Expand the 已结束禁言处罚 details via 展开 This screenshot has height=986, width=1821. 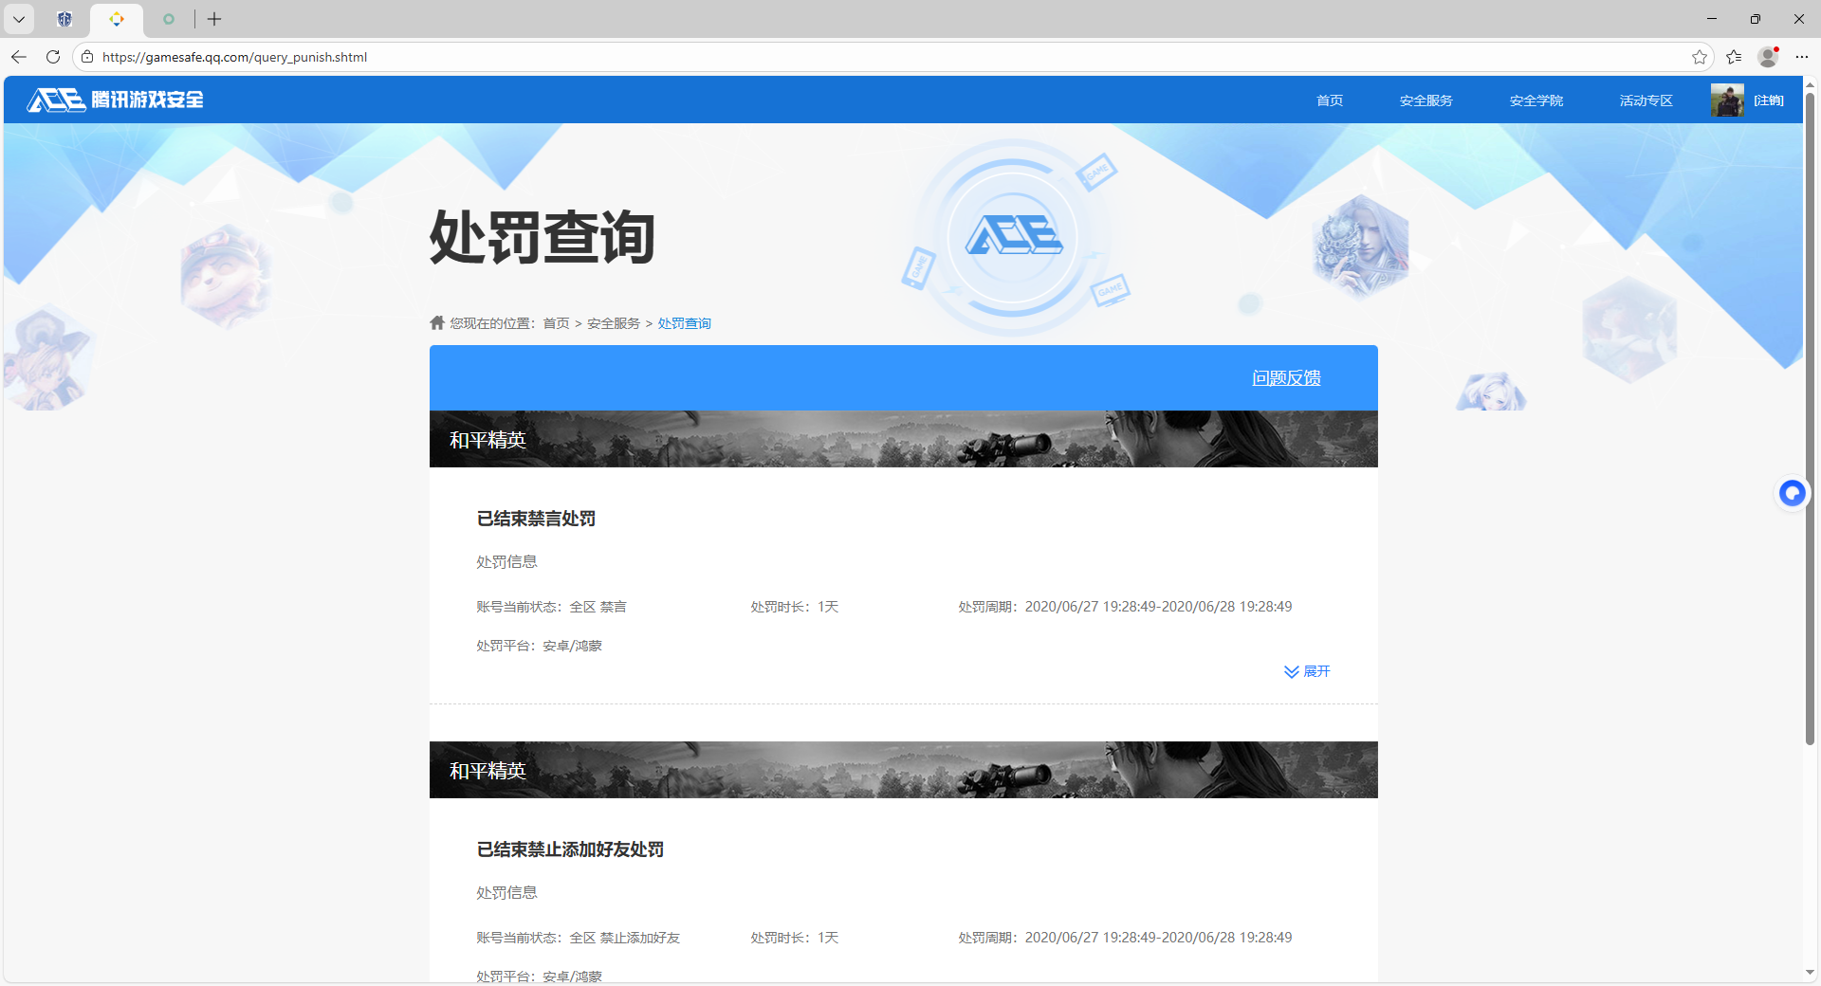1307,671
